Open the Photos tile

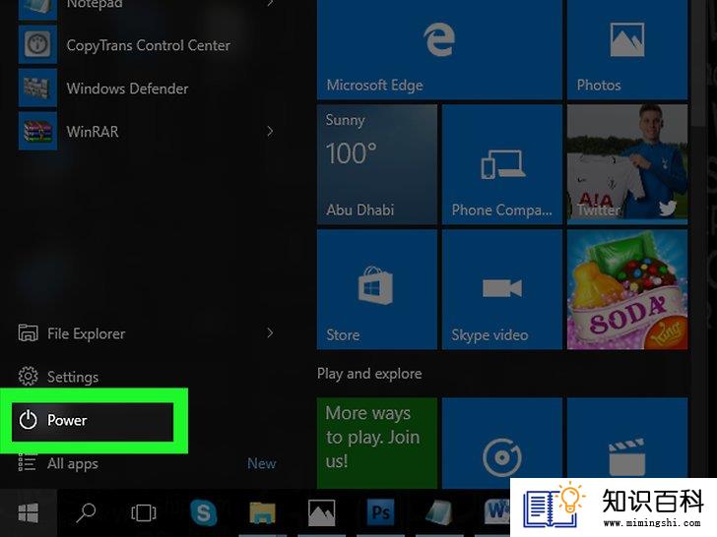click(x=627, y=49)
